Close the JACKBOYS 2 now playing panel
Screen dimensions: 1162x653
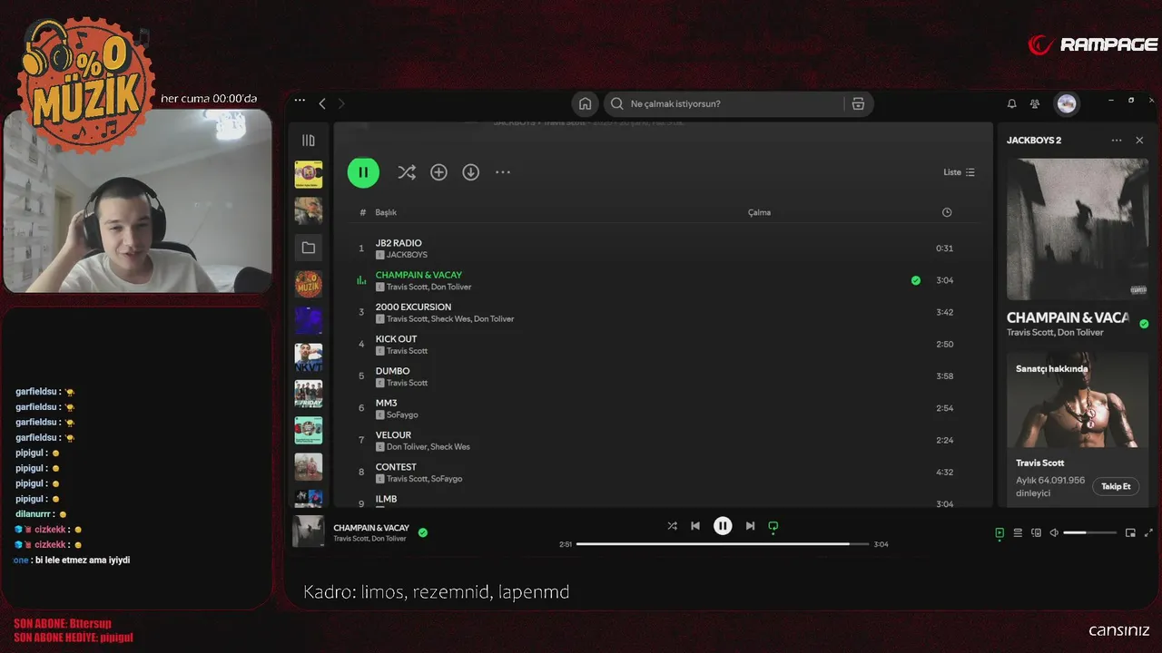click(x=1139, y=141)
